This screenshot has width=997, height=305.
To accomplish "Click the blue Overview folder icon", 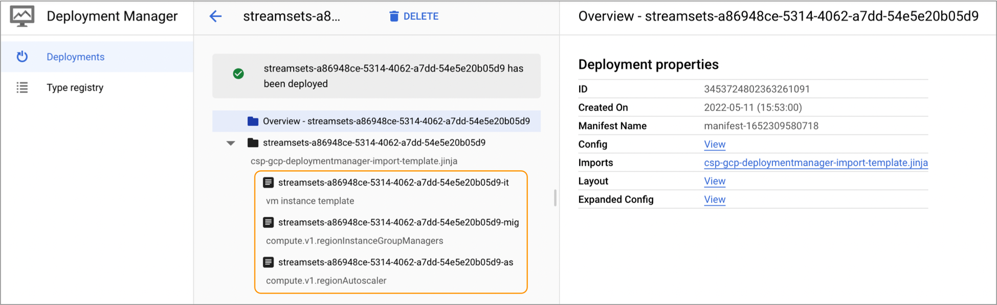I will point(253,121).
